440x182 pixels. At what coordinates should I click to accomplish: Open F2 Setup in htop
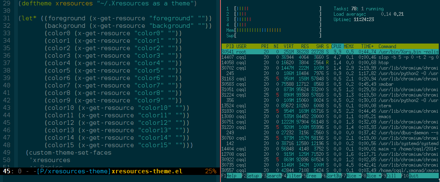click(x=252, y=175)
